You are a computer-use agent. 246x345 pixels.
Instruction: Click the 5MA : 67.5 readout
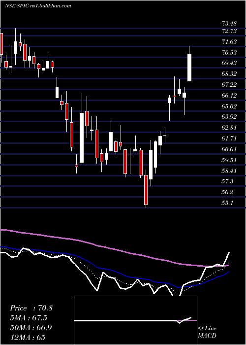pyautogui.click(x=29, y=318)
